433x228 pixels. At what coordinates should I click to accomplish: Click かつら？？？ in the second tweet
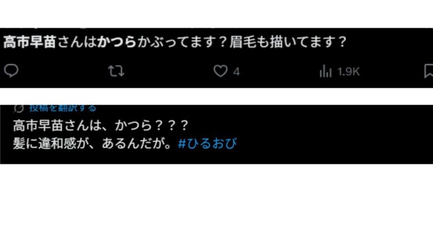tap(152, 126)
